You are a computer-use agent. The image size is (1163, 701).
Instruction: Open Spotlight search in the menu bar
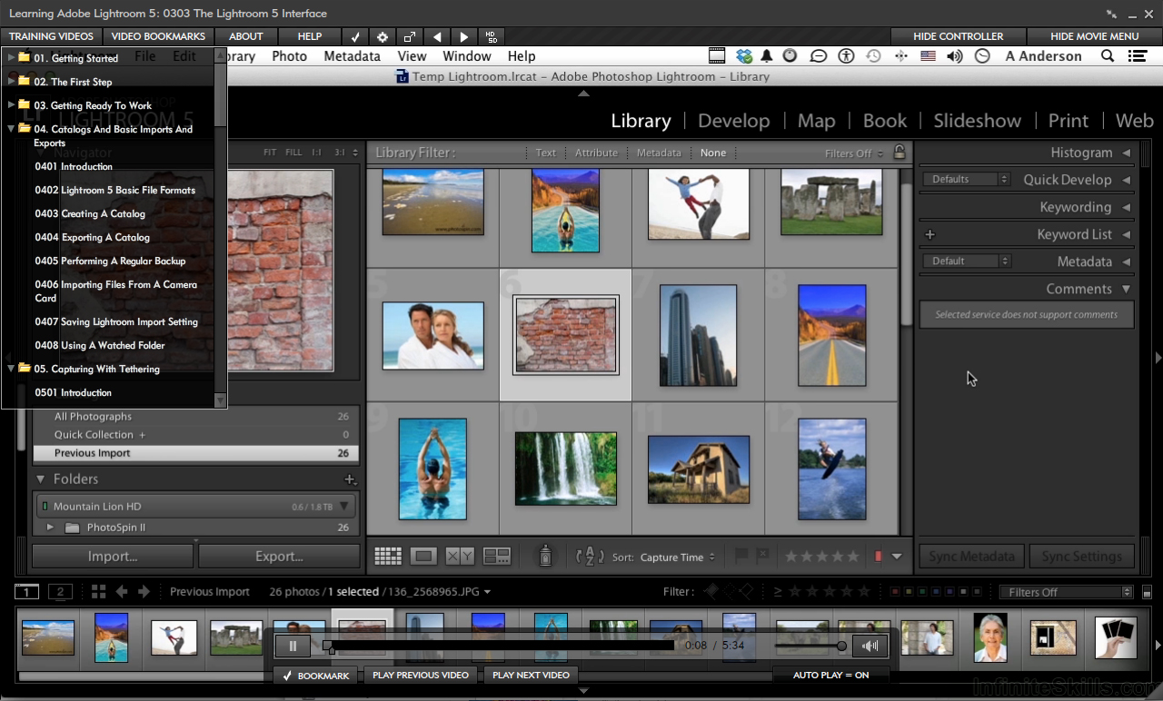(1107, 55)
